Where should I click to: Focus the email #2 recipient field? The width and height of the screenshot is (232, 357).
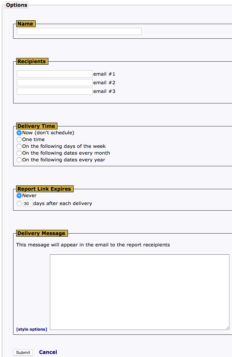(x=54, y=83)
